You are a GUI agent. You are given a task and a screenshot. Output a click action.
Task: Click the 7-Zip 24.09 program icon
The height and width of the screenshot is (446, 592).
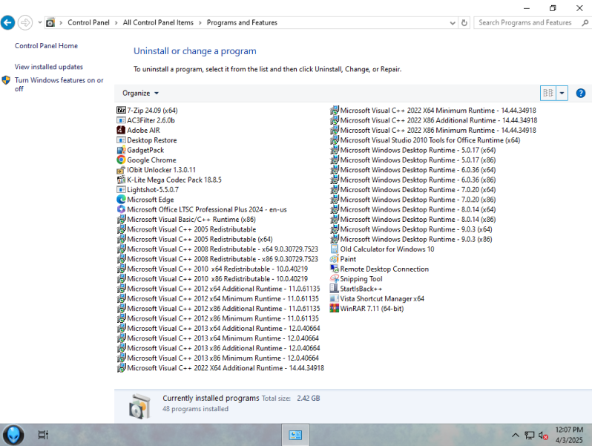[x=121, y=111]
